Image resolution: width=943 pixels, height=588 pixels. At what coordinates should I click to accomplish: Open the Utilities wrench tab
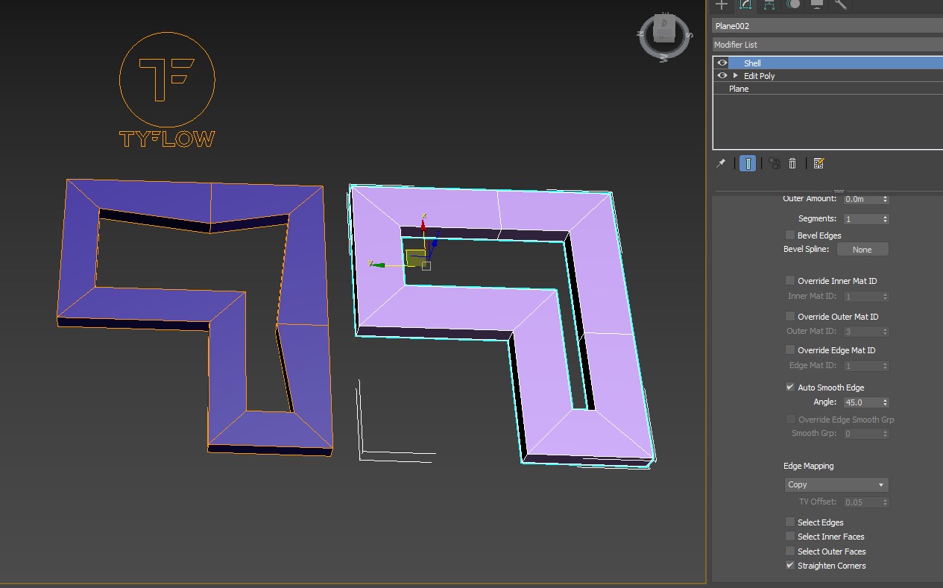pyautogui.click(x=841, y=4)
